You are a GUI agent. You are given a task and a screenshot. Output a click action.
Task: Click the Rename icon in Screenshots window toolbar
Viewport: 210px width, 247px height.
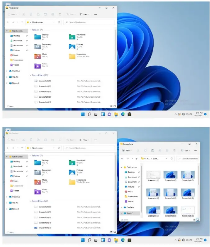click(160, 151)
